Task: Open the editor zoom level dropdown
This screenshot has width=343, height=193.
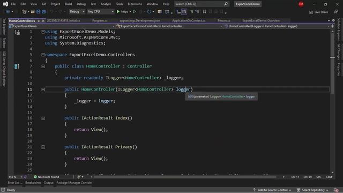Action: pyautogui.click(x=16, y=177)
